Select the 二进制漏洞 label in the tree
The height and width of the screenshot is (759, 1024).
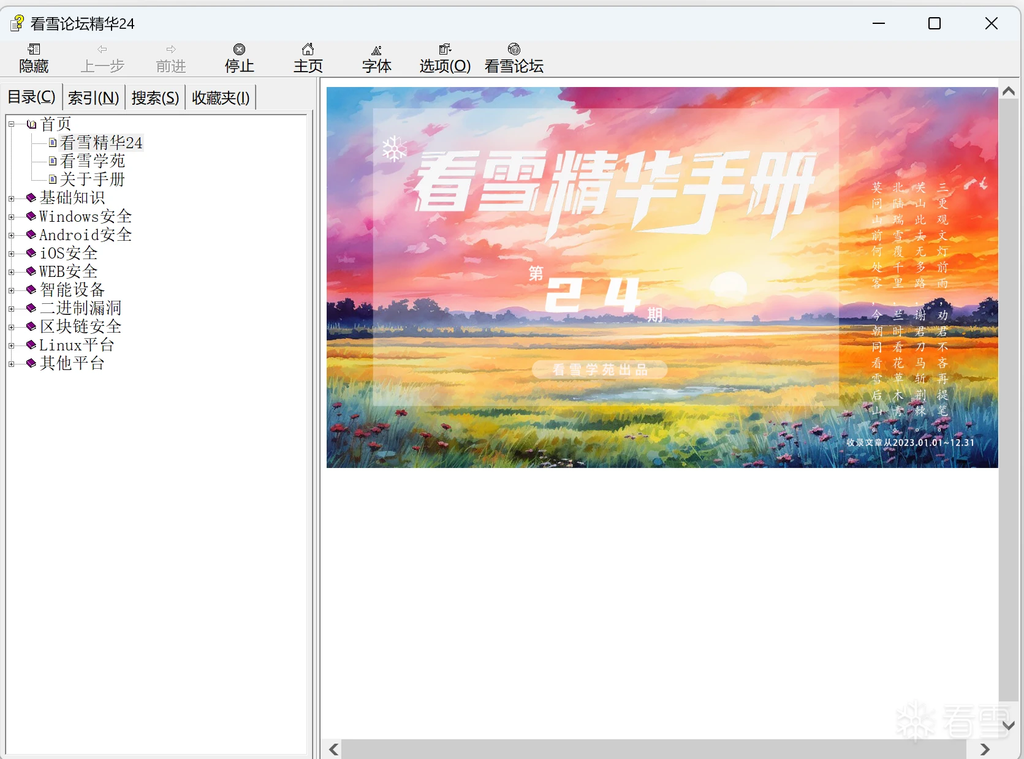point(81,308)
